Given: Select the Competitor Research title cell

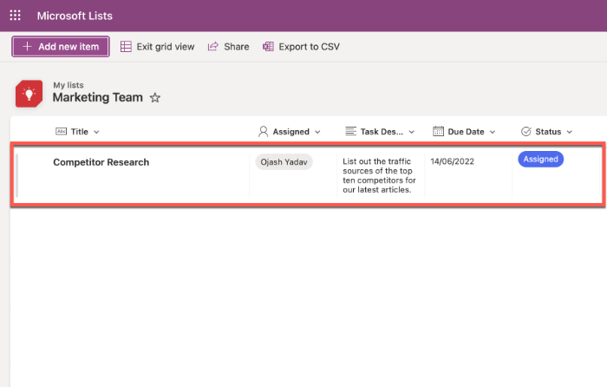Looking at the screenshot, I should point(101,162).
